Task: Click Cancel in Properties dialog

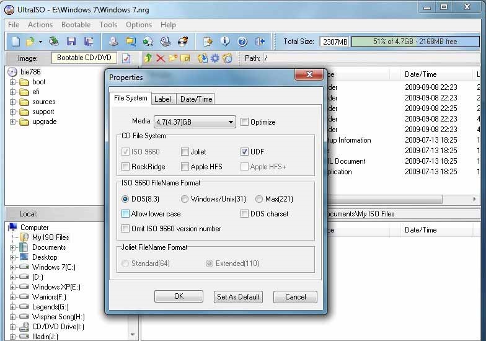Action: click(x=295, y=296)
